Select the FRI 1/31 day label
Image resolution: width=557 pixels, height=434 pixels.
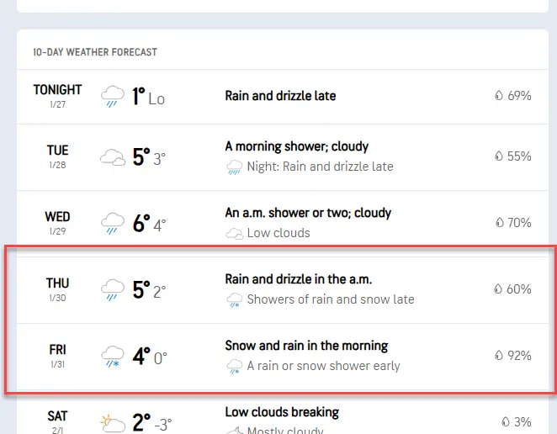pyautogui.click(x=57, y=356)
